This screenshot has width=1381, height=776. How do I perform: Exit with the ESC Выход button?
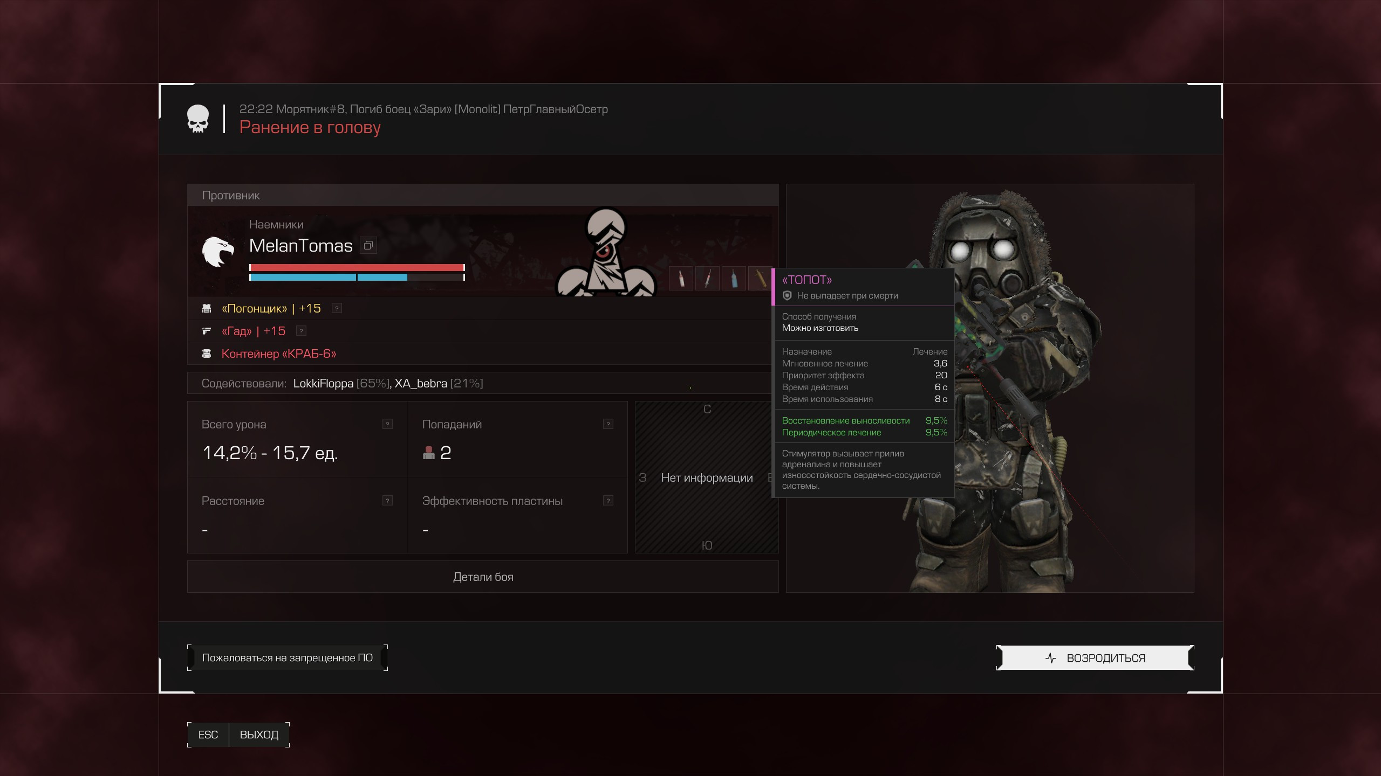[x=238, y=735]
